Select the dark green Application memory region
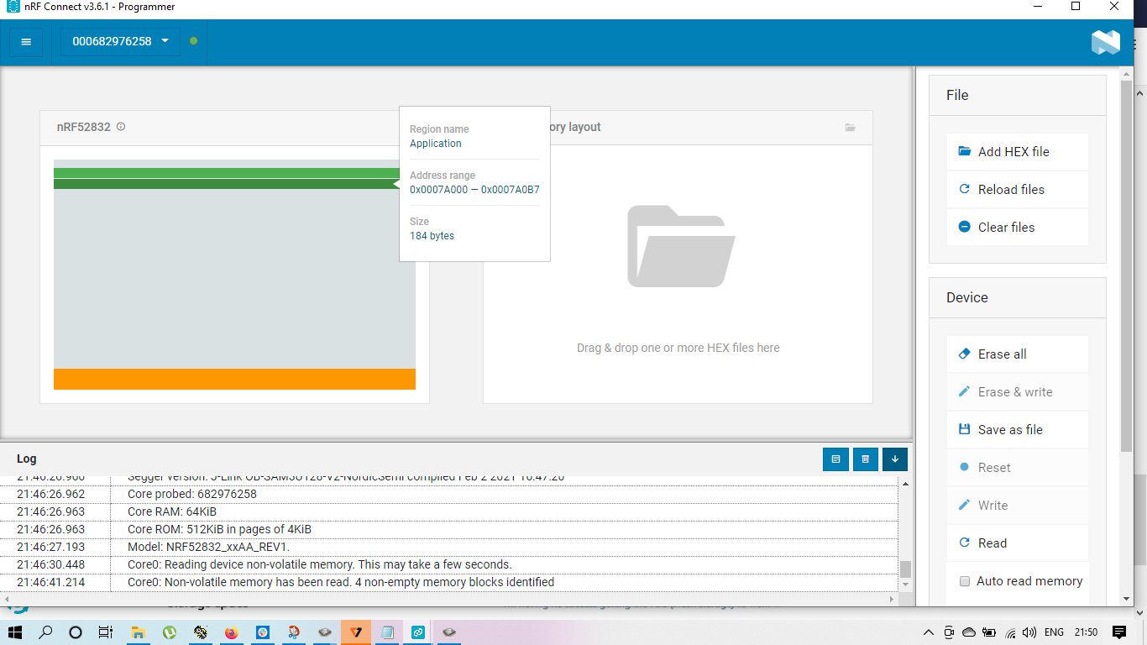Image resolution: width=1147 pixels, height=645 pixels. (228, 184)
